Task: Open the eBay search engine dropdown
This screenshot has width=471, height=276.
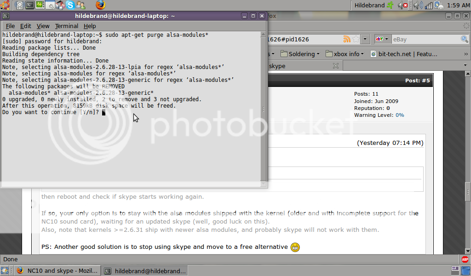Action: [x=382, y=39]
